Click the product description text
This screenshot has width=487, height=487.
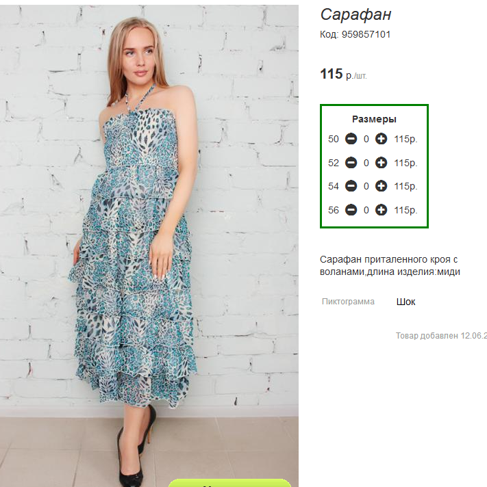tap(390, 265)
